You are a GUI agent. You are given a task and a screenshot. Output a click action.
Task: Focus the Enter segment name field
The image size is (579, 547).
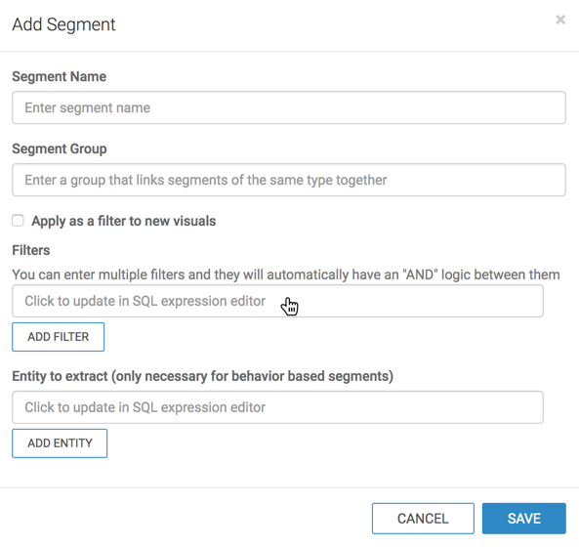[x=289, y=107]
